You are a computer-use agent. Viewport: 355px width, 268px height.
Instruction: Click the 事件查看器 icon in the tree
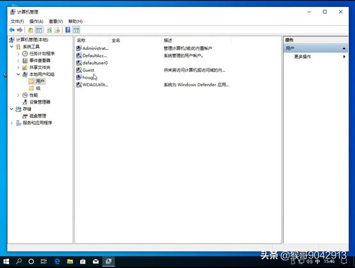25,61
